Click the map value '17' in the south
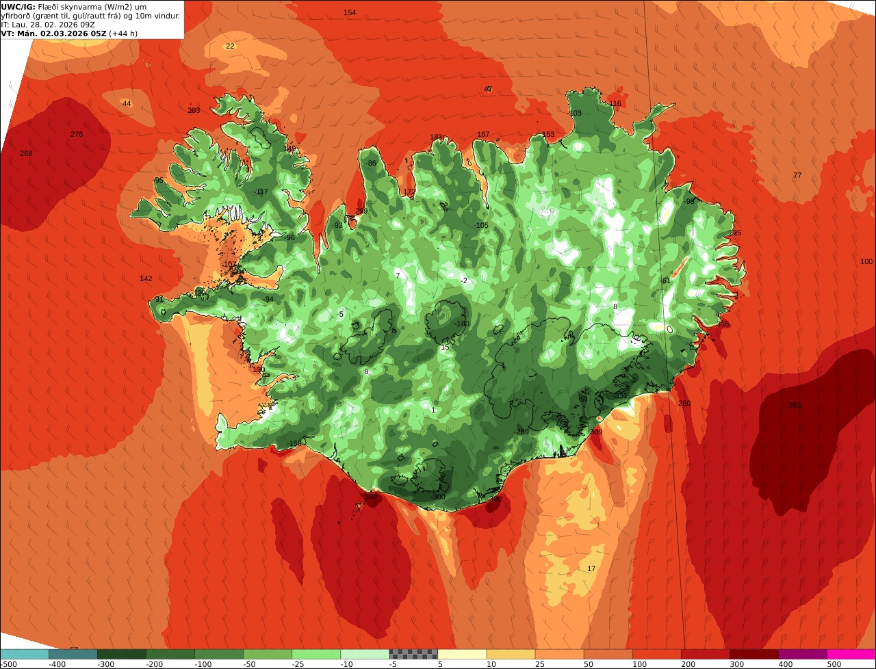 pyautogui.click(x=591, y=568)
